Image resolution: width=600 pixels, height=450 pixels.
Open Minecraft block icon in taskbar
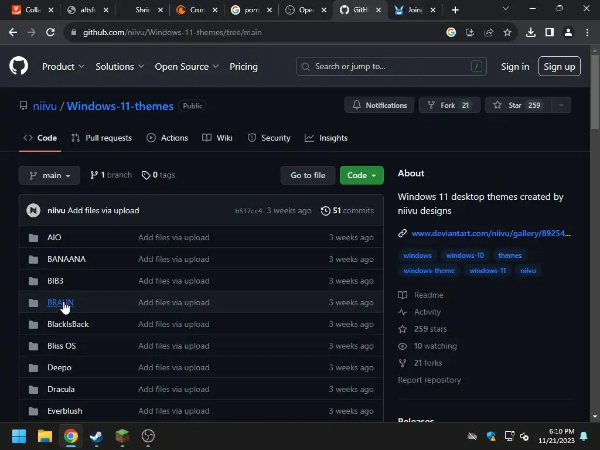[x=122, y=436]
